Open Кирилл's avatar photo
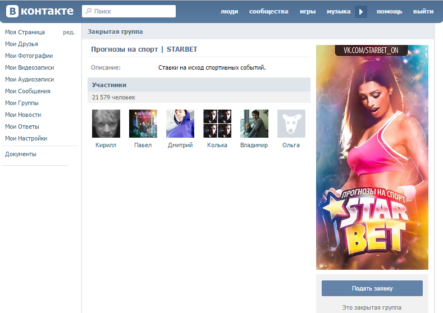The image size is (443, 313). (x=106, y=124)
